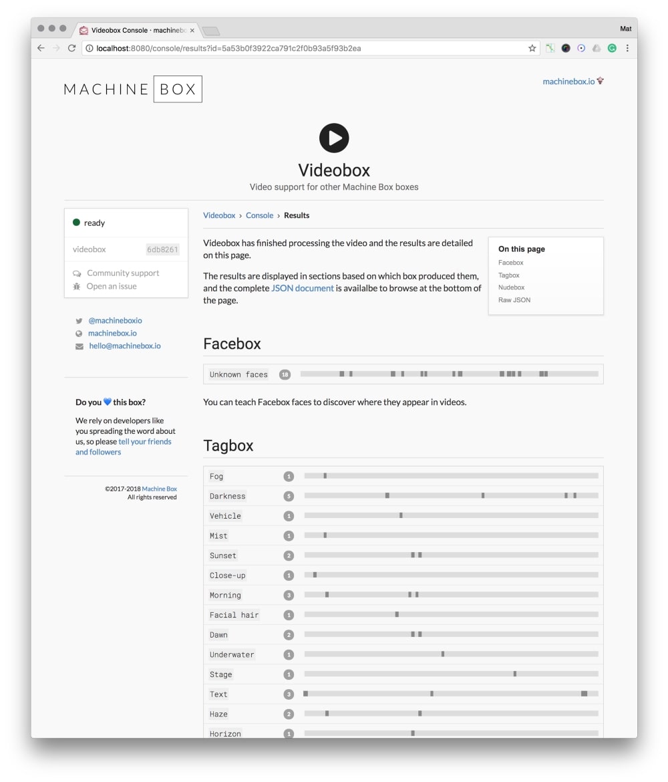Click the chat bubbles Community support icon
Screen dimensions: 668x782
77,273
